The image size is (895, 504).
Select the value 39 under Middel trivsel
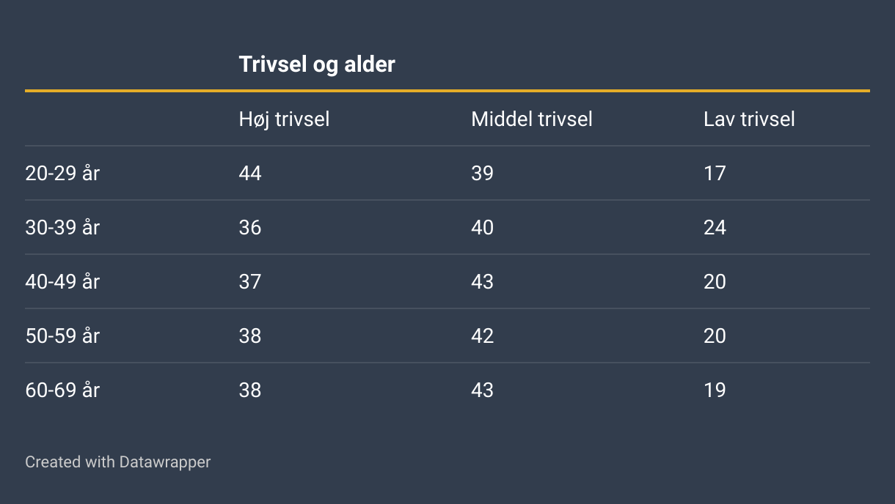(x=482, y=174)
